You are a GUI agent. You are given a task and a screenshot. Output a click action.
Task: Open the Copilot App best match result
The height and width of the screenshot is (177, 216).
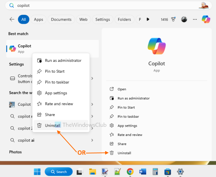(53, 49)
